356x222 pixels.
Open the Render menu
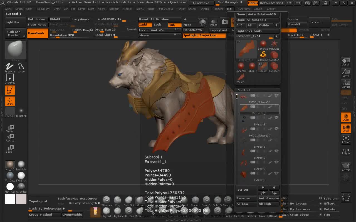tap(181, 9)
